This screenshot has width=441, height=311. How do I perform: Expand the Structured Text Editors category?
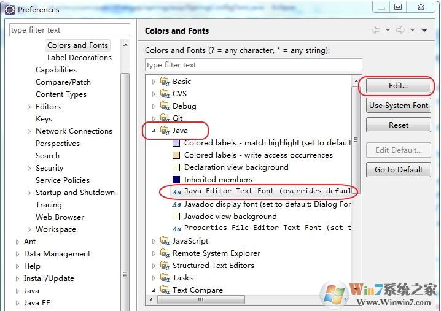point(154,266)
